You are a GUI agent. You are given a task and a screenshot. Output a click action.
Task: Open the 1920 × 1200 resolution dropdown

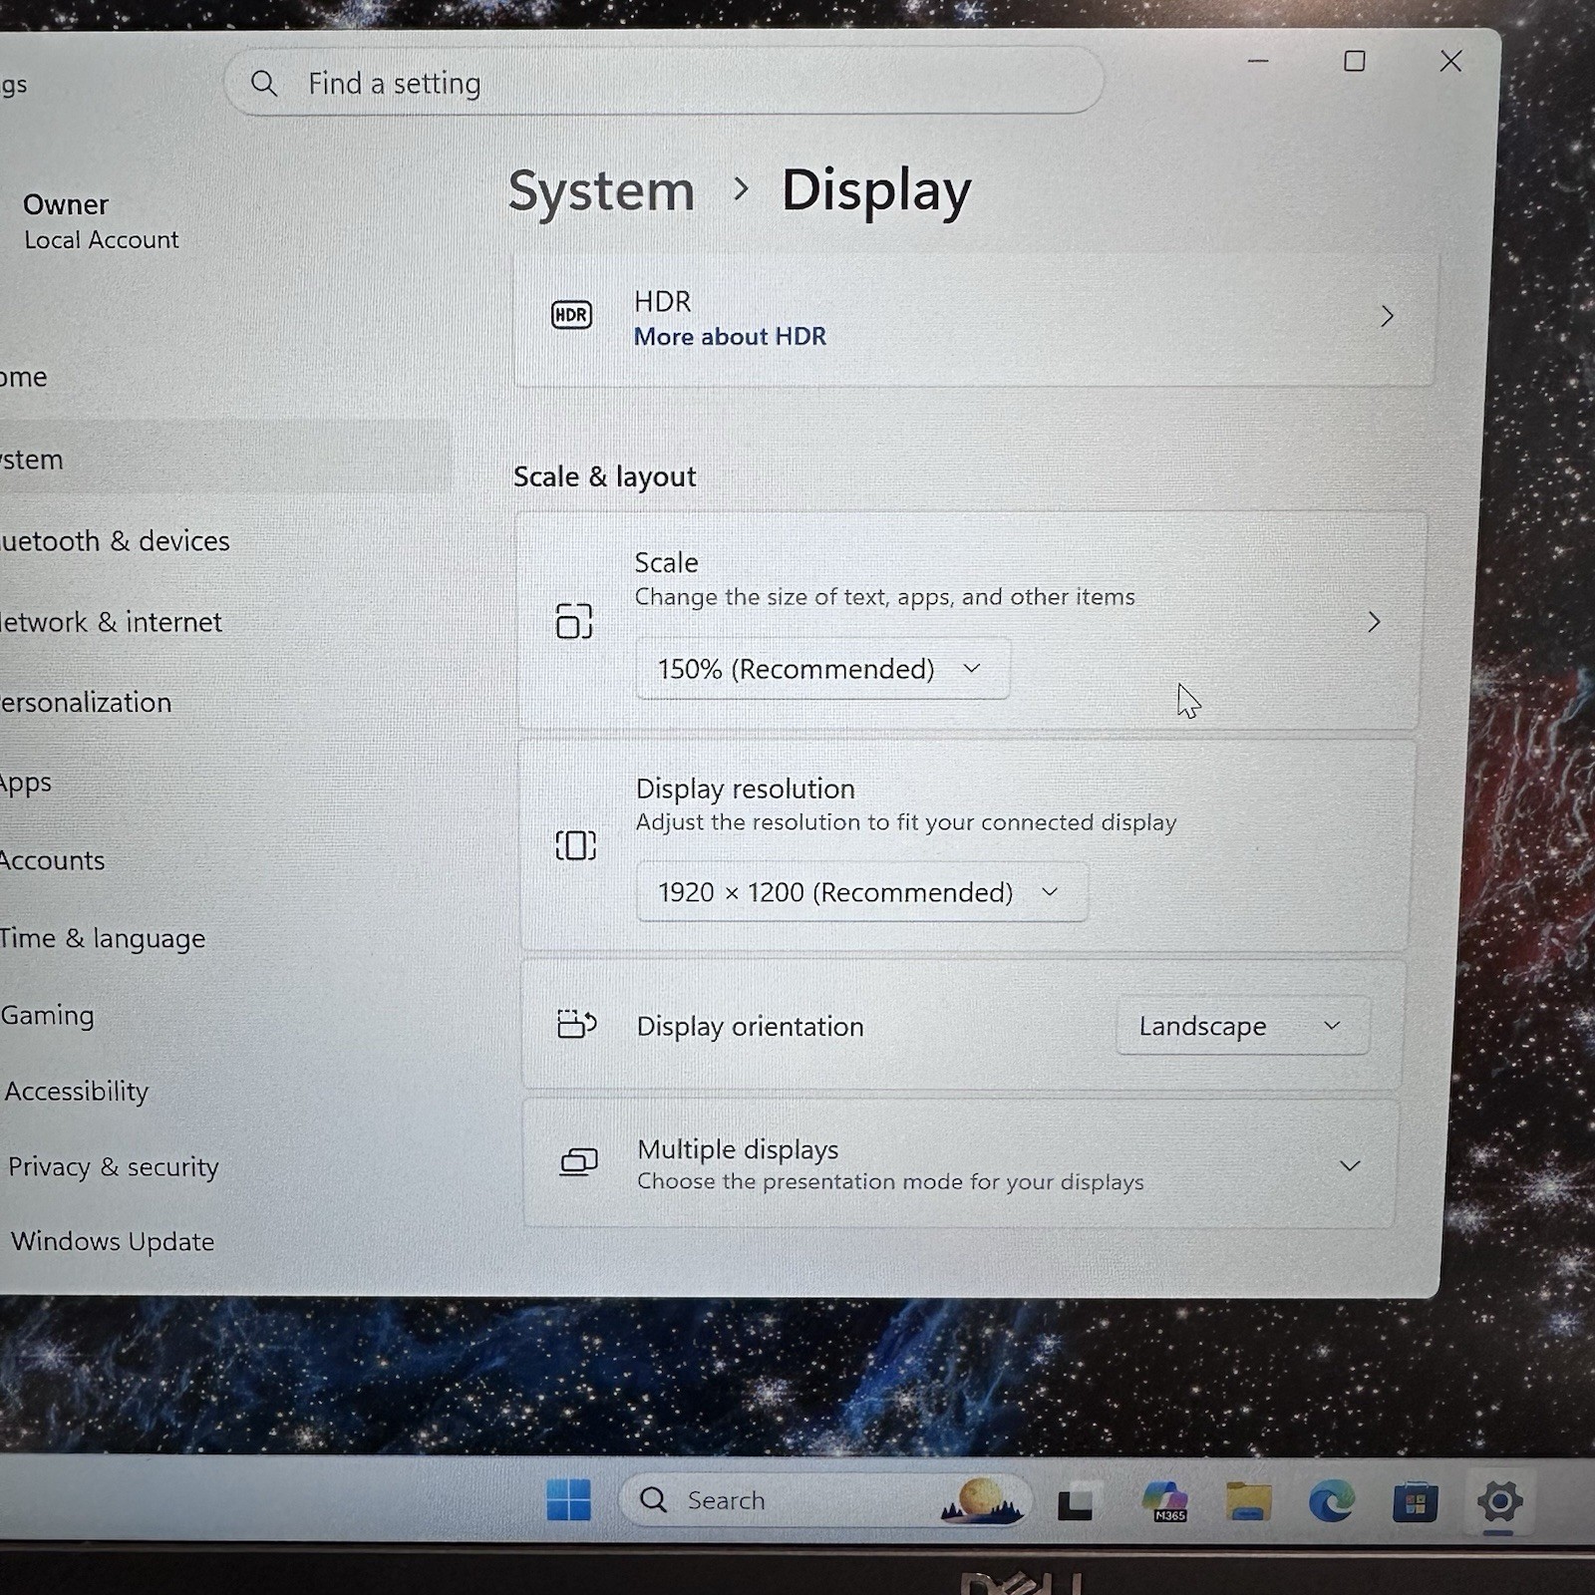[x=861, y=892]
